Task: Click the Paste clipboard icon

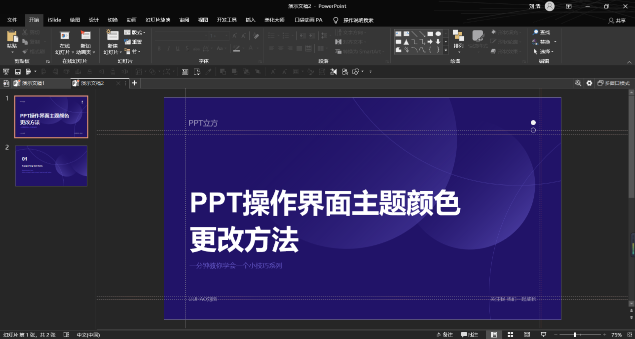Action: pos(12,36)
